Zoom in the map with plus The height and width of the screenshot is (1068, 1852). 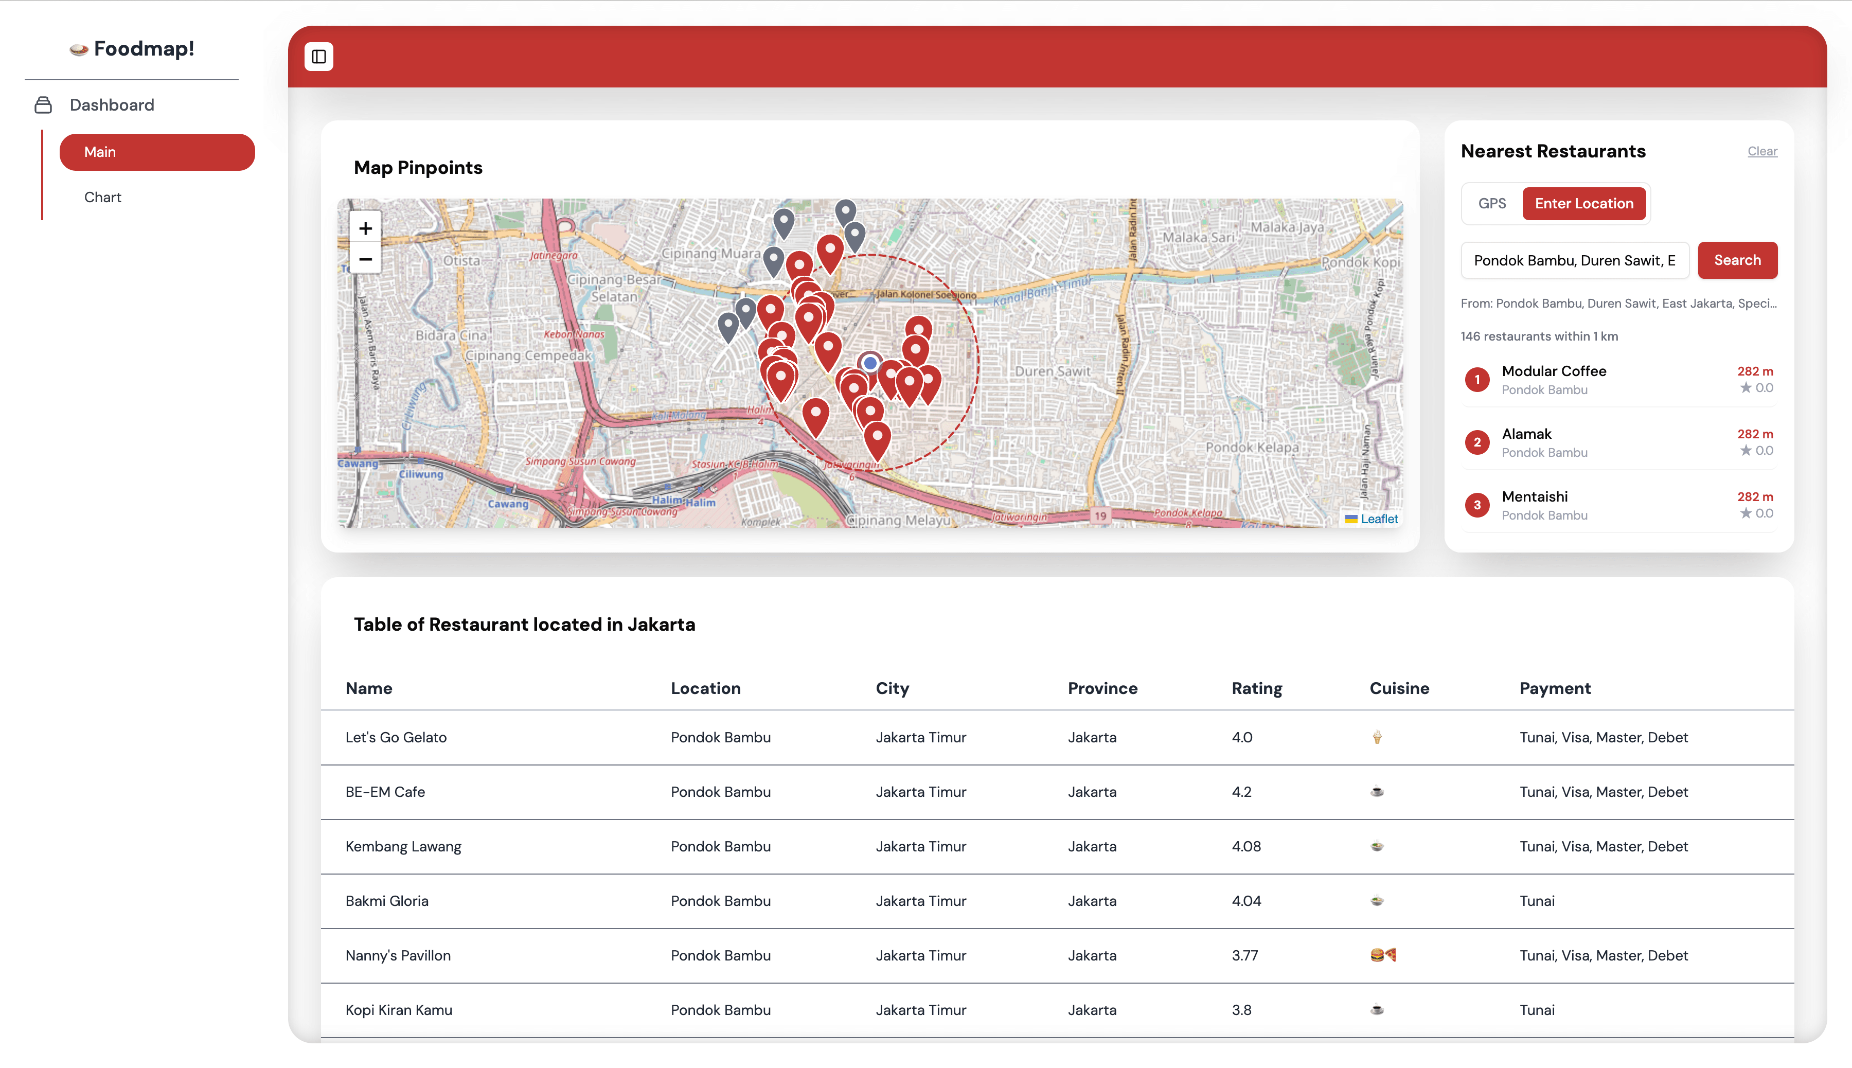365,228
